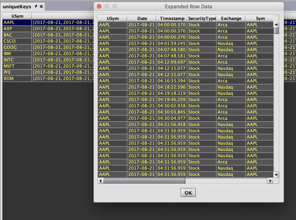The image size is (296, 220).
Task: Select the row with timestamp 04:01:59.245
Action: pos(172,43)
